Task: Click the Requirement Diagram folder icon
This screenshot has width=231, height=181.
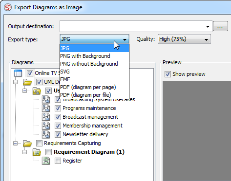Action: [37, 152]
